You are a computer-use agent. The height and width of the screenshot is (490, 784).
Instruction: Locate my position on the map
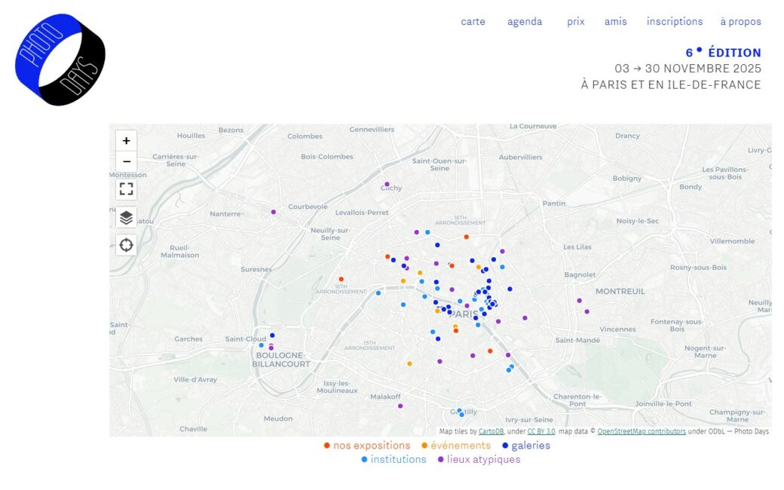pyautogui.click(x=126, y=245)
